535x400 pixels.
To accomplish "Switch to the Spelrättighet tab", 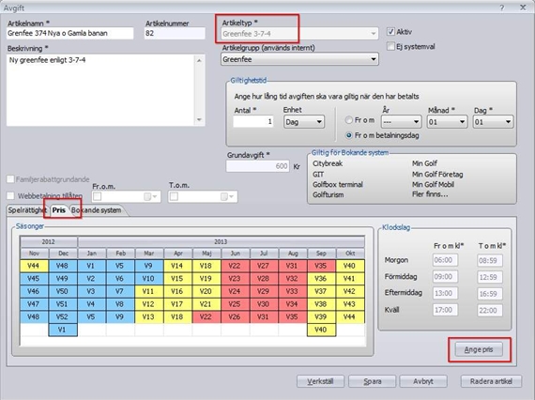I will click(27, 210).
